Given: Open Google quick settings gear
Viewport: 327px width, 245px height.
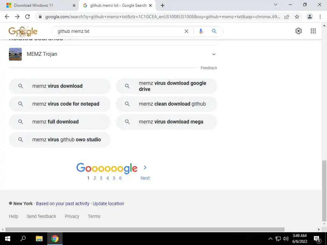Looking at the screenshot, I should pyautogui.click(x=299, y=31).
